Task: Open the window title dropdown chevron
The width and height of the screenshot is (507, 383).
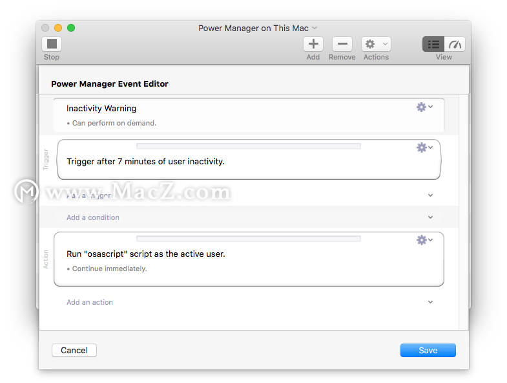Action: (315, 28)
